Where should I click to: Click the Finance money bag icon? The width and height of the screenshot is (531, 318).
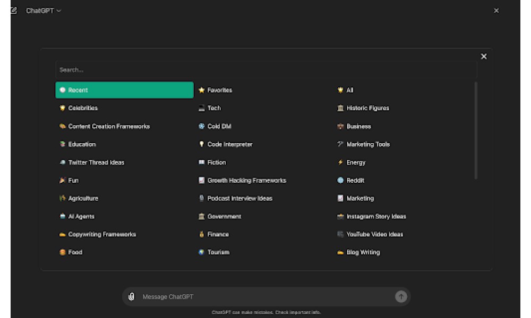(x=201, y=235)
